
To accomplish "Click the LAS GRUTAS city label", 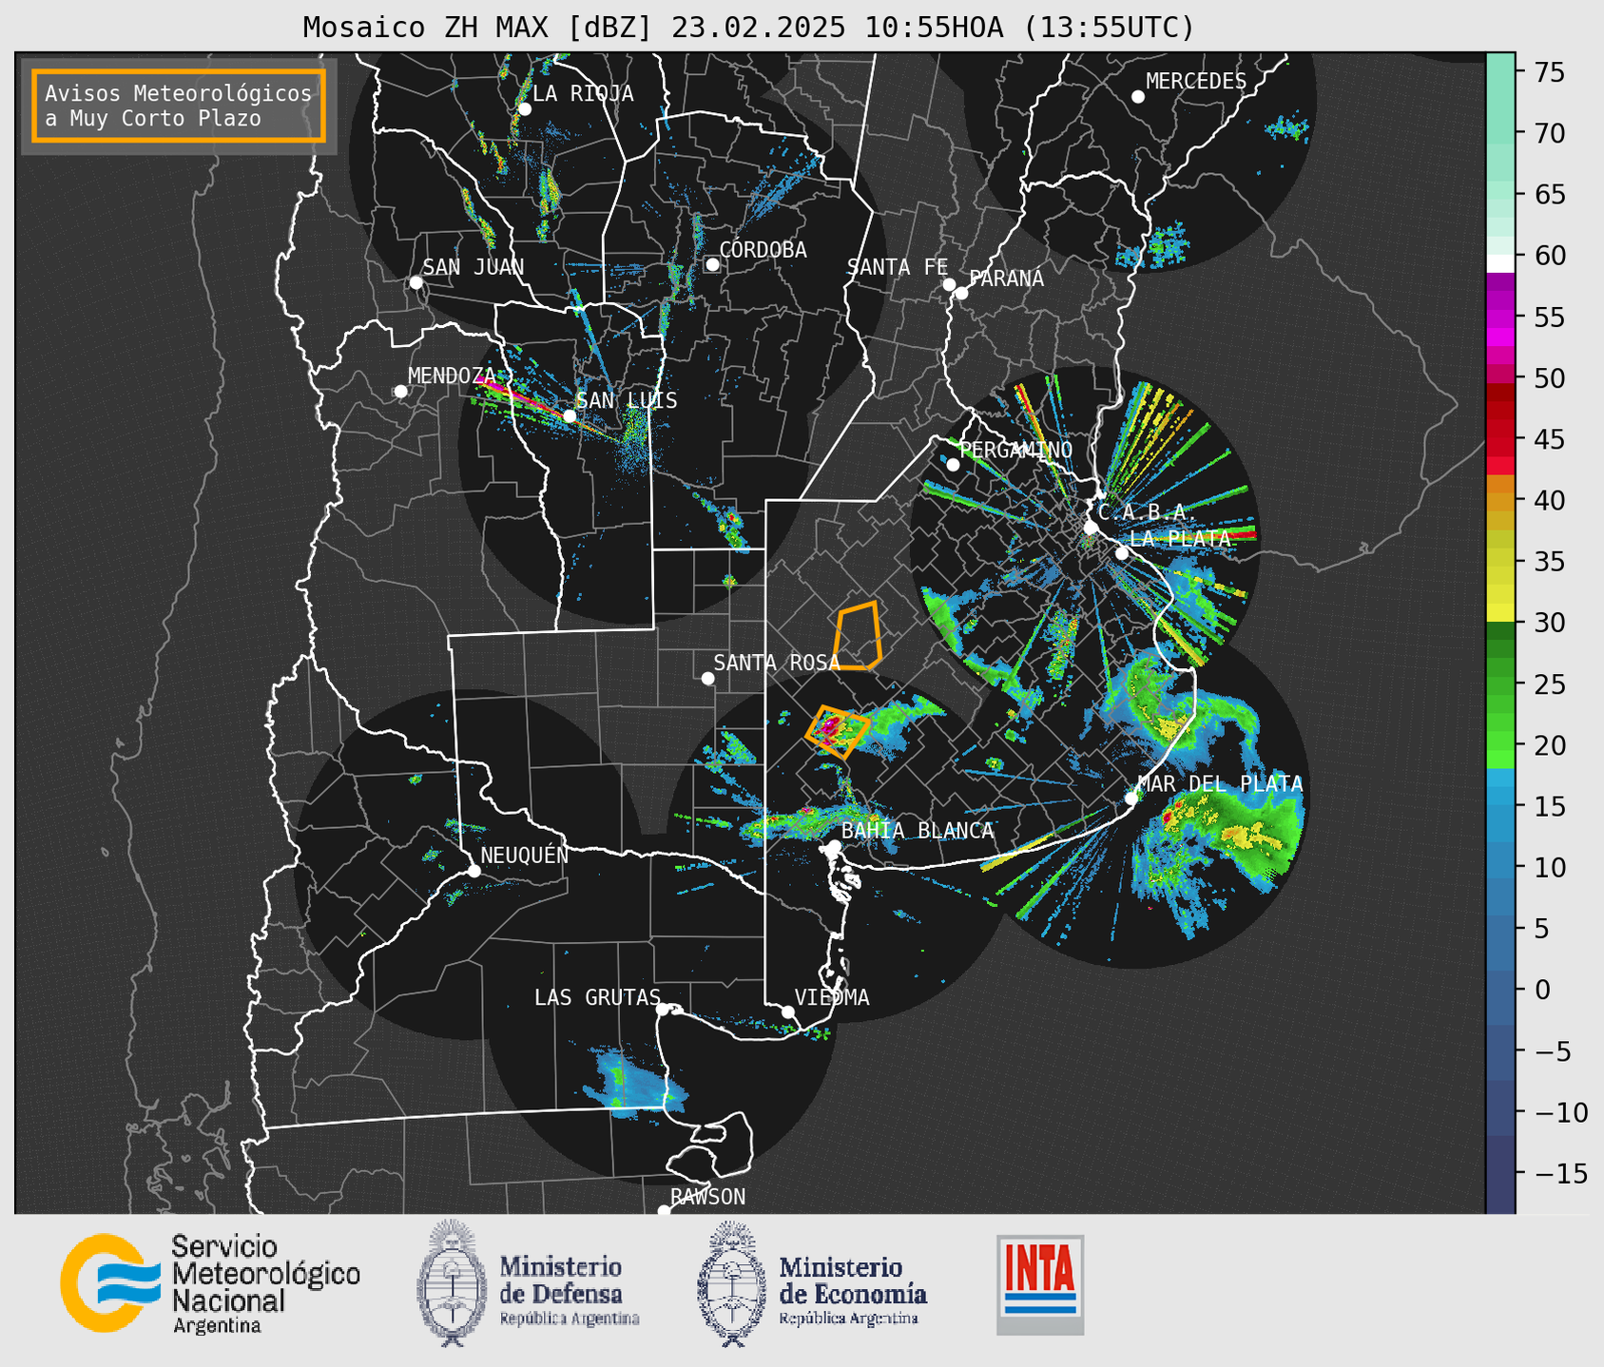I will point(597,997).
